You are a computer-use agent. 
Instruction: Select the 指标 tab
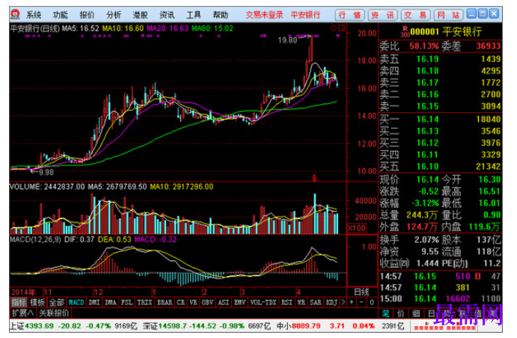(x=19, y=302)
